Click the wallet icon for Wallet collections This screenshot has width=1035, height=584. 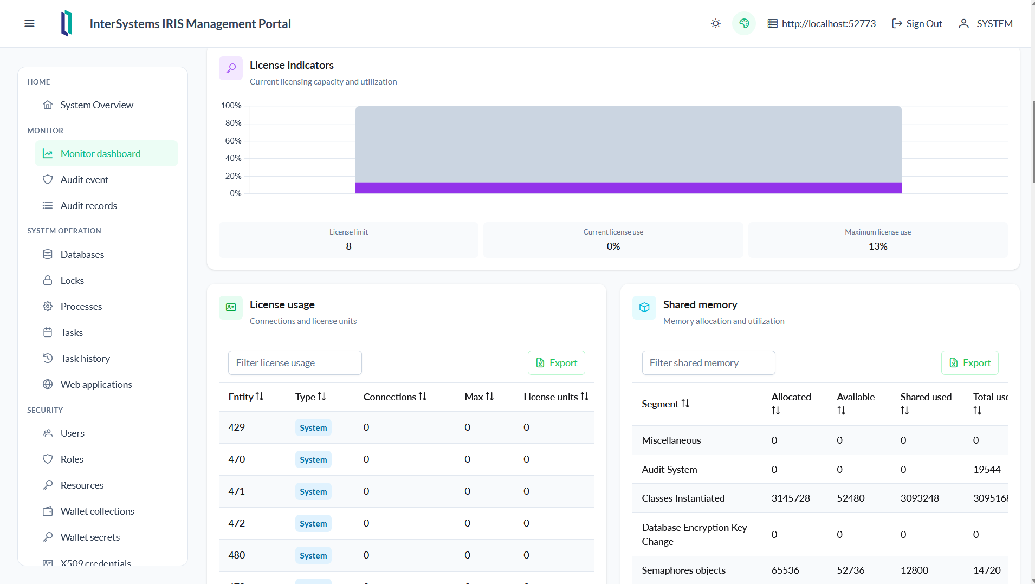[48, 511]
